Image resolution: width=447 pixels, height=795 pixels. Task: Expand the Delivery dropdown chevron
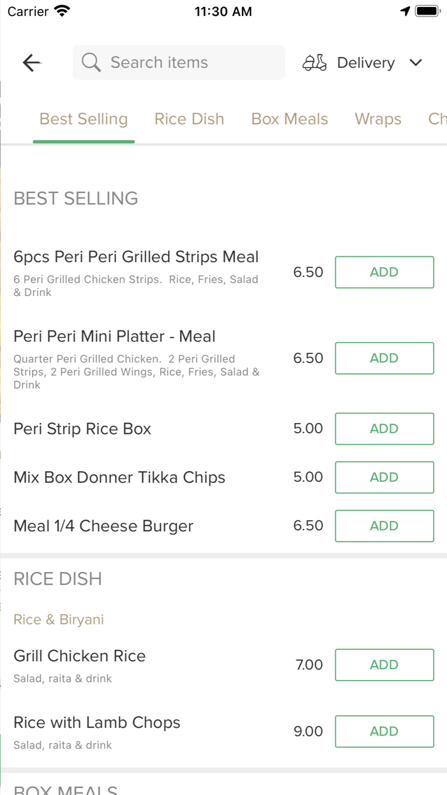pyautogui.click(x=416, y=63)
